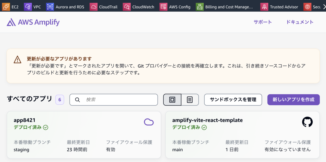The height and width of the screenshot is (162, 326).
Task: Open the CloudWatch service icon
Action: pyautogui.click(x=127, y=7)
